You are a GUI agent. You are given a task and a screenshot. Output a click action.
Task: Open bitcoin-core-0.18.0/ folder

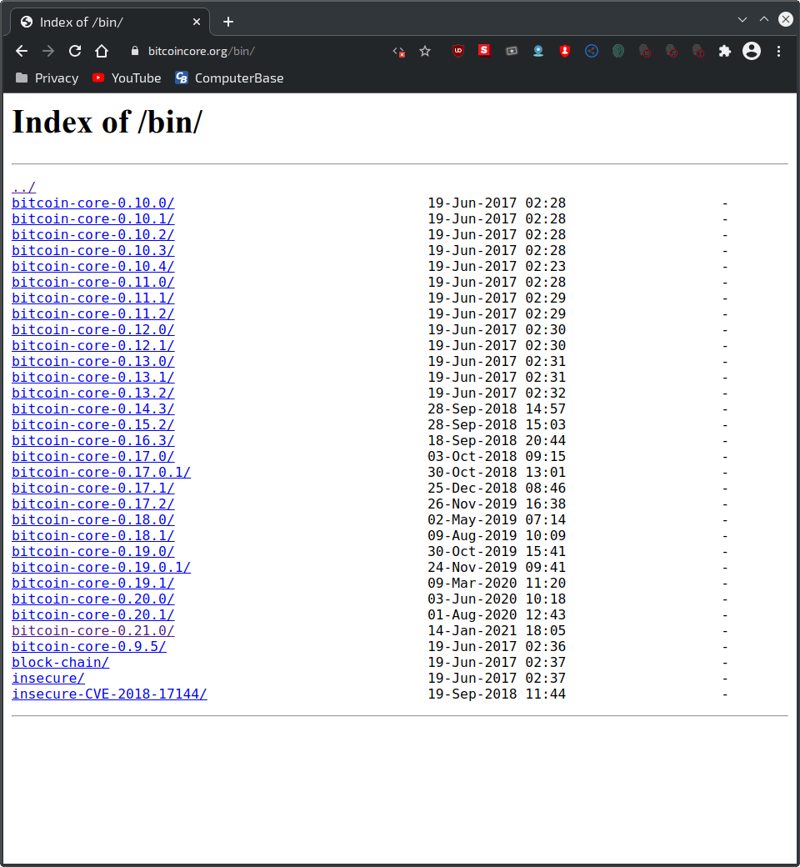(92, 519)
